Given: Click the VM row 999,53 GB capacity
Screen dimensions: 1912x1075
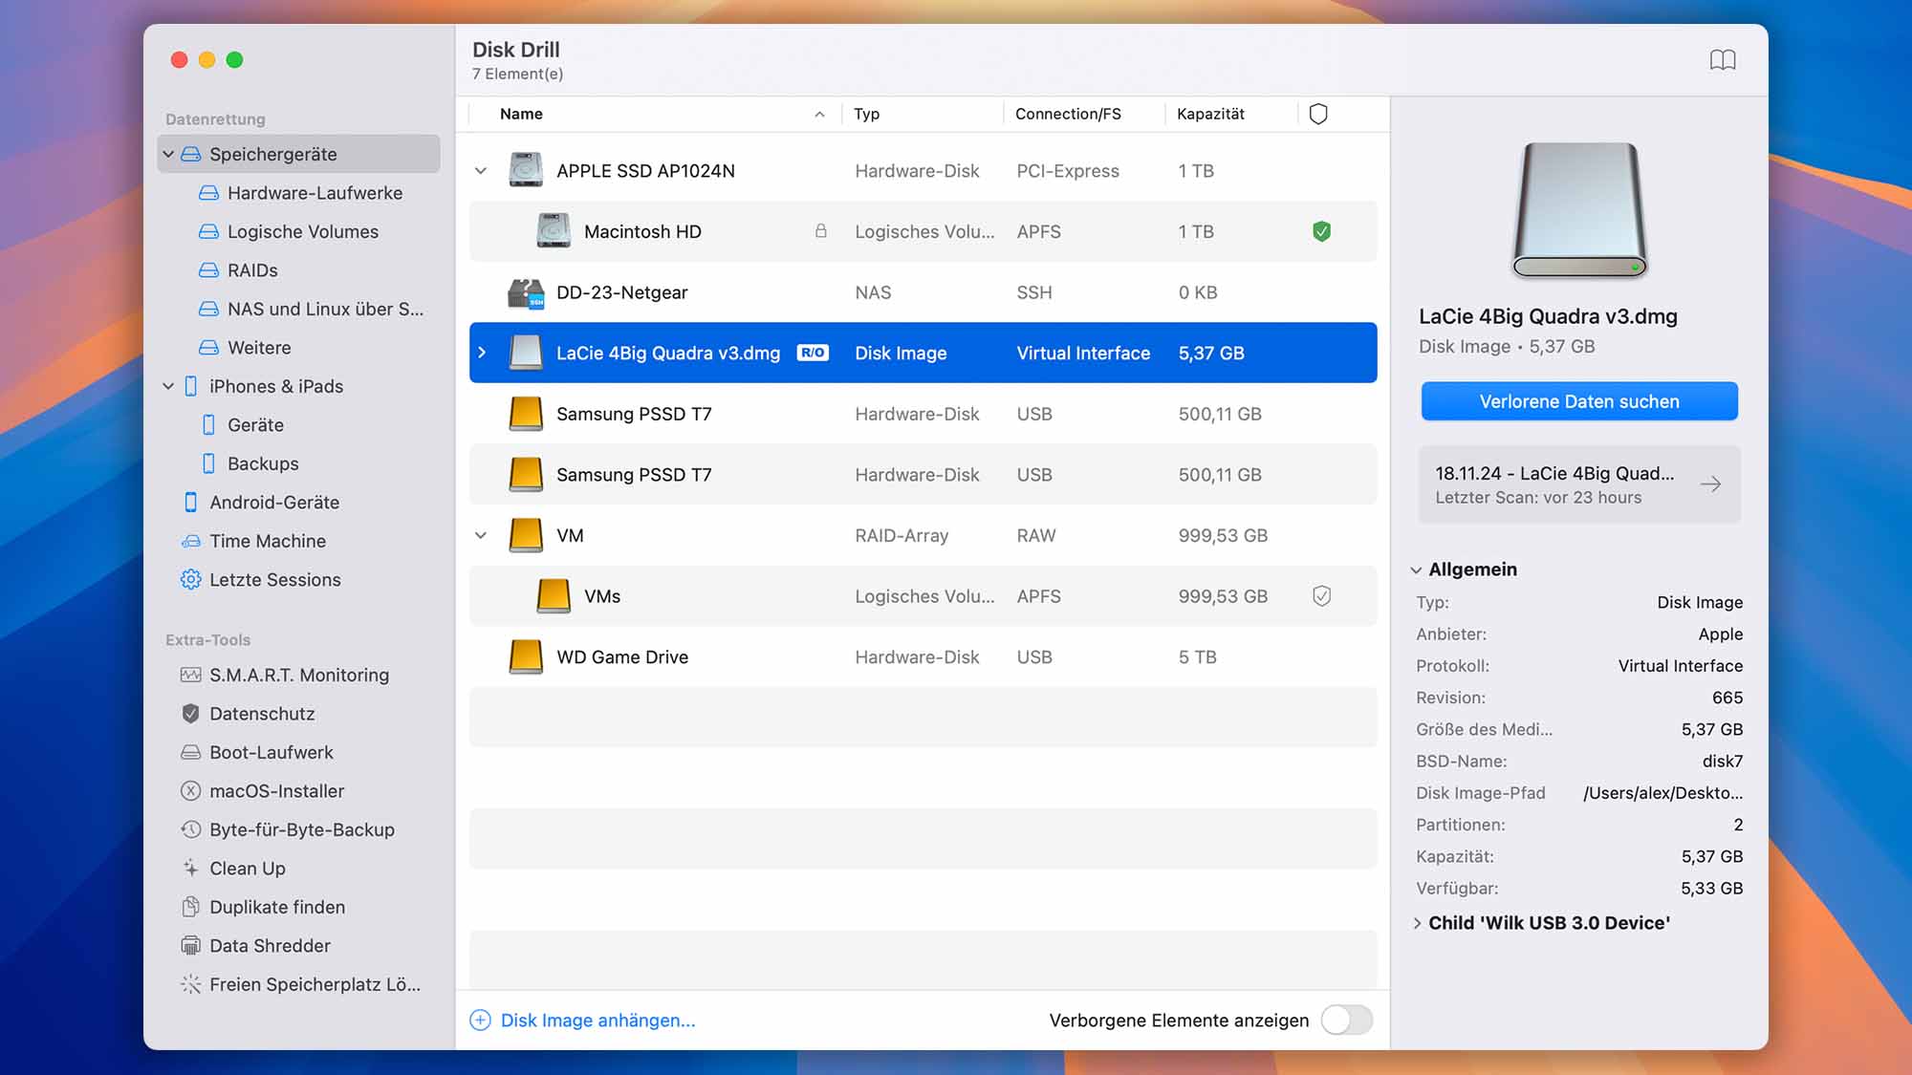Looking at the screenshot, I should [x=1223, y=536].
